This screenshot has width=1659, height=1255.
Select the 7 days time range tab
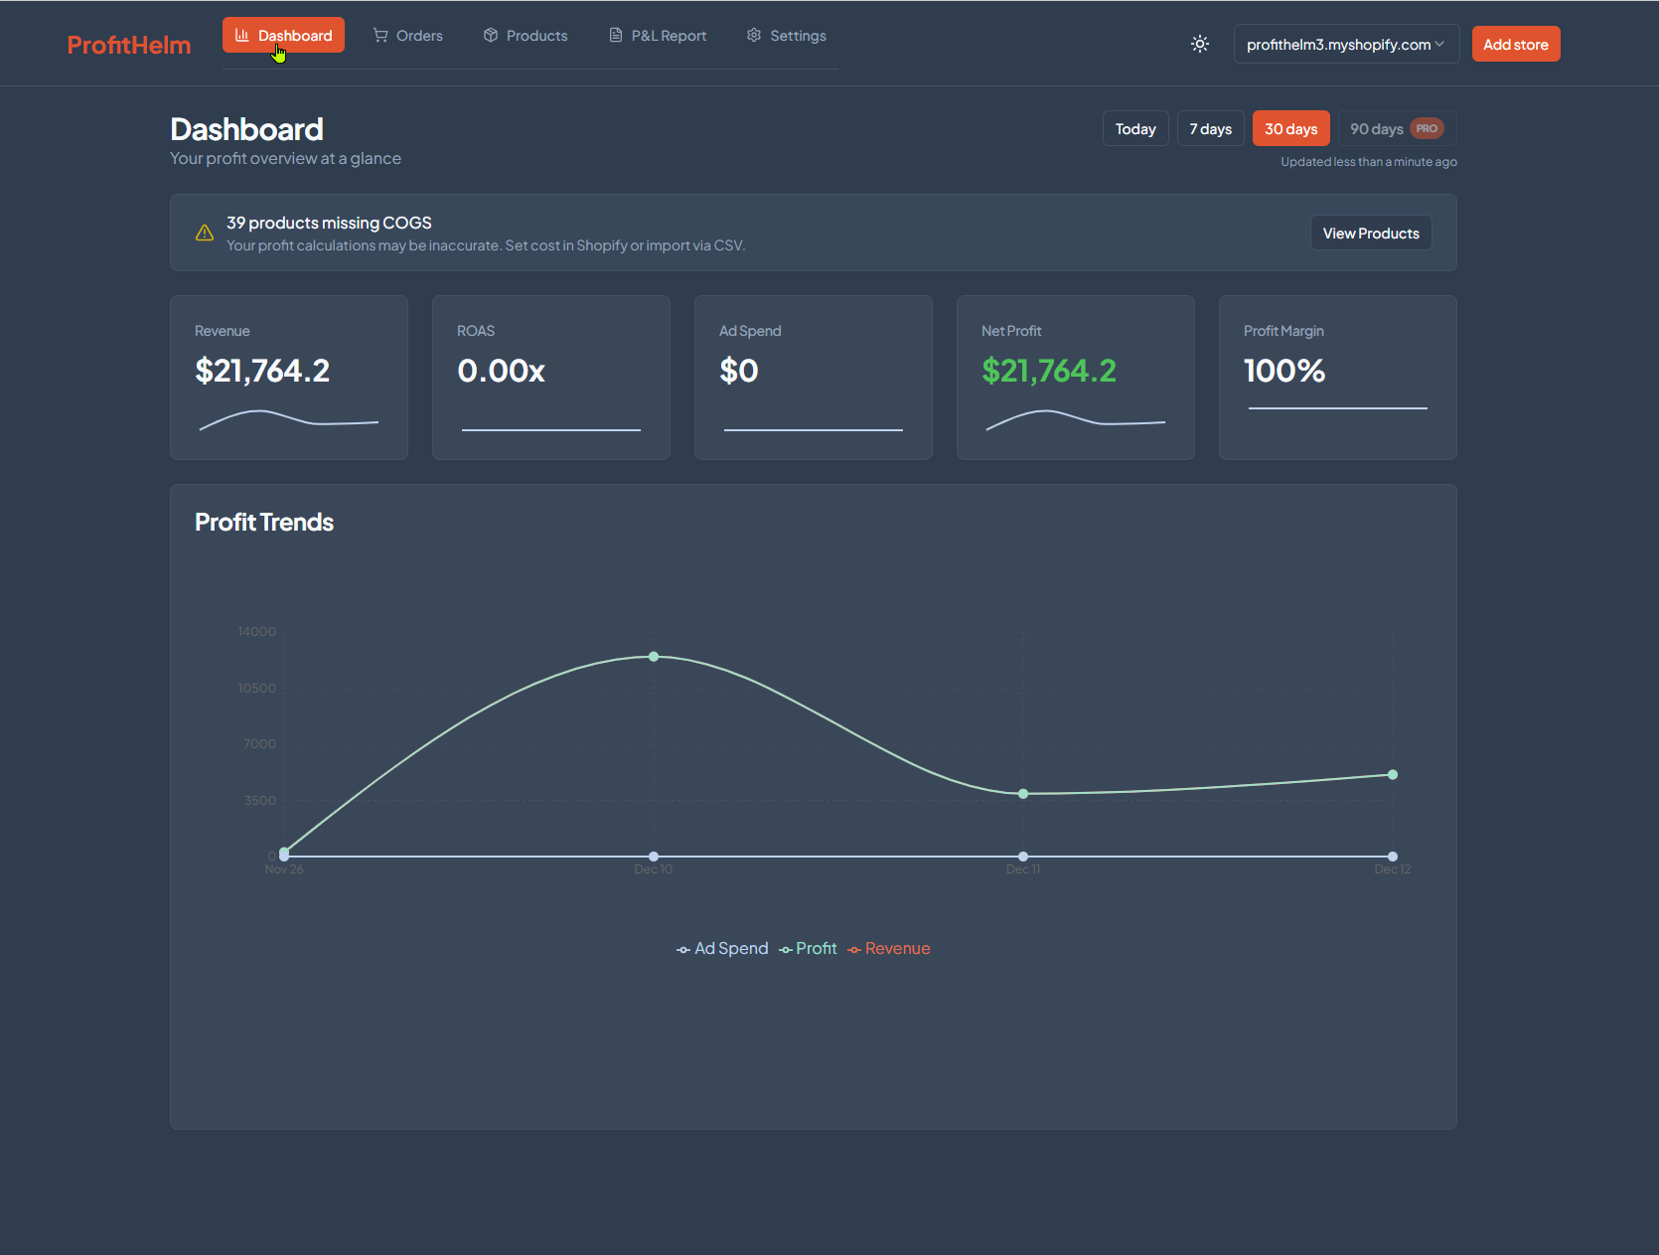(1210, 128)
